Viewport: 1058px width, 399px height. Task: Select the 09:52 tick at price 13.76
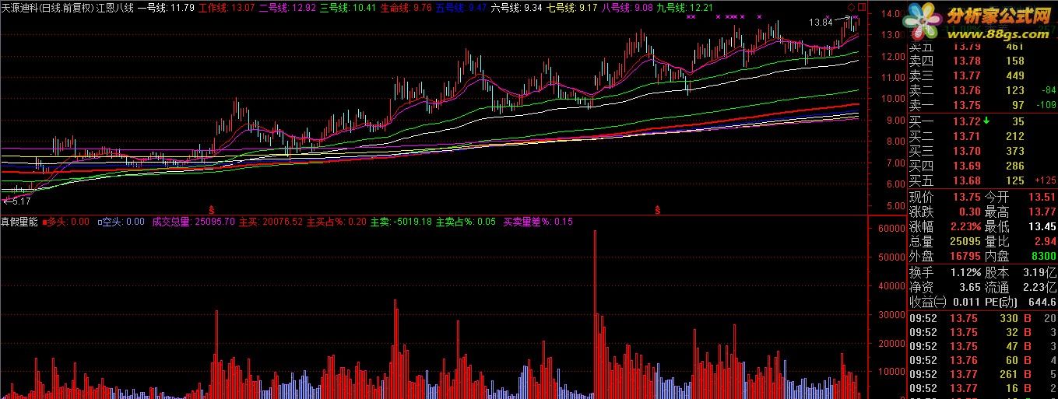pos(982,360)
